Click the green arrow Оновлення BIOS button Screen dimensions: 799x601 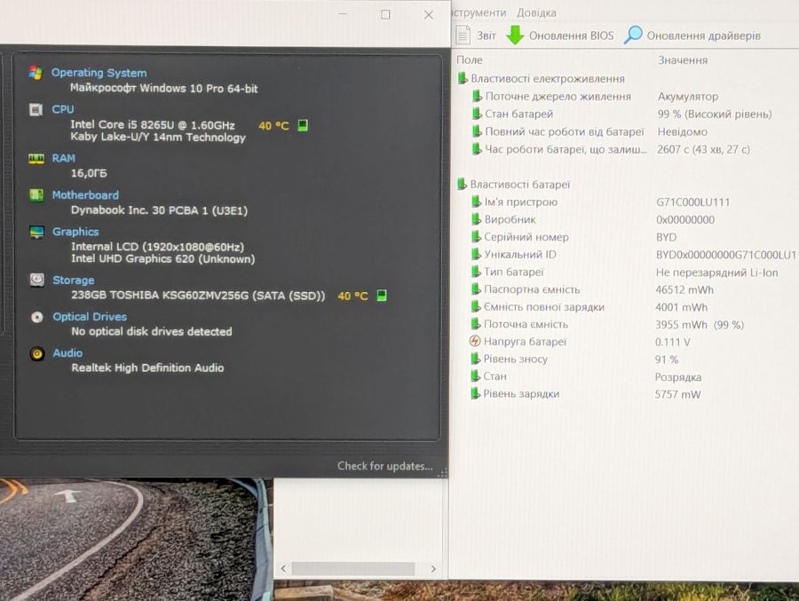tap(560, 36)
